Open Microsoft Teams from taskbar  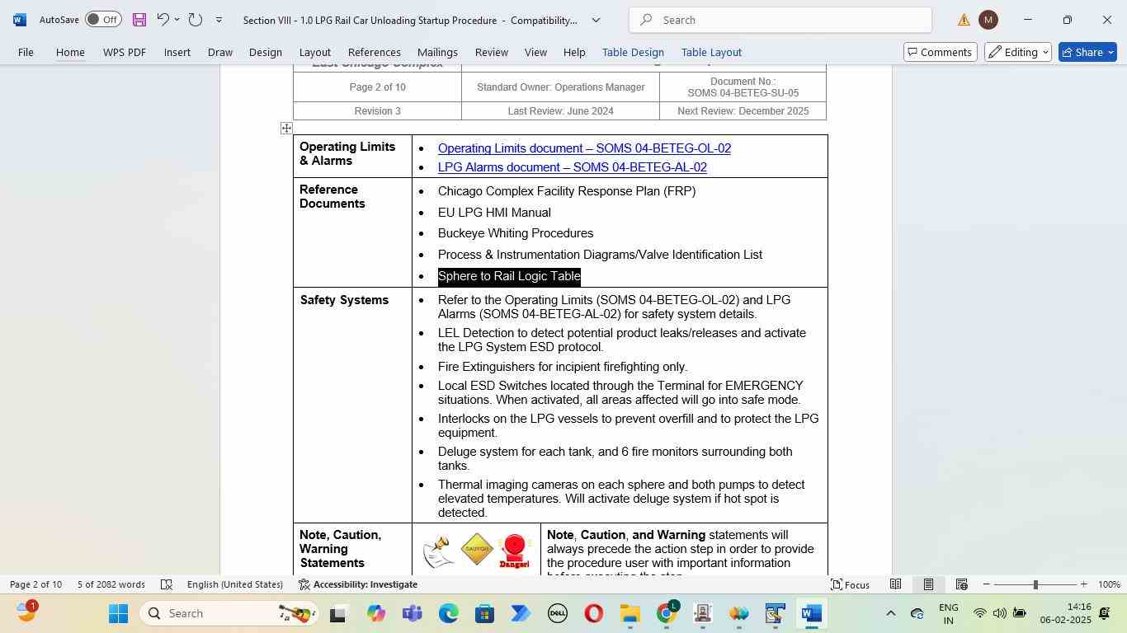[x=412, y=613]
